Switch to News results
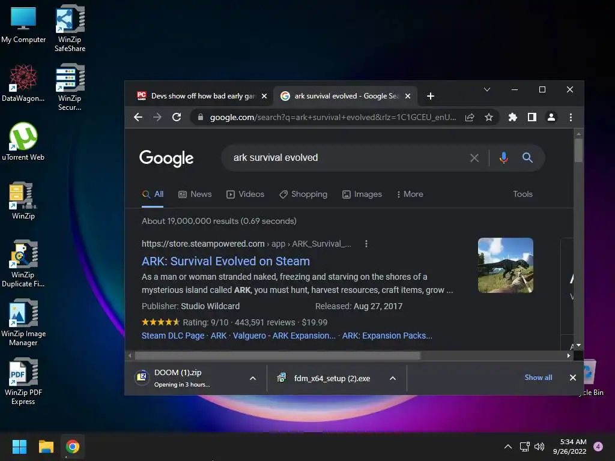The image size is (615, 461). pos(195,194)
